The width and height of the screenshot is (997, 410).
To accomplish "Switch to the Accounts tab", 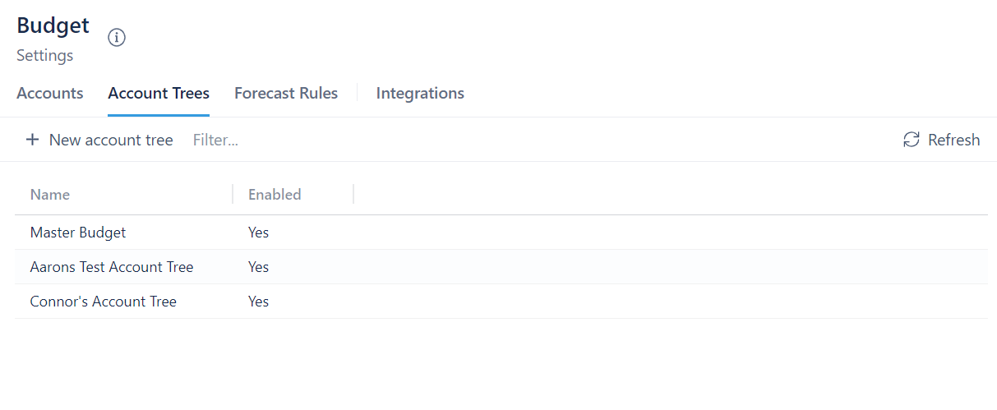I will tap(50, 94).
